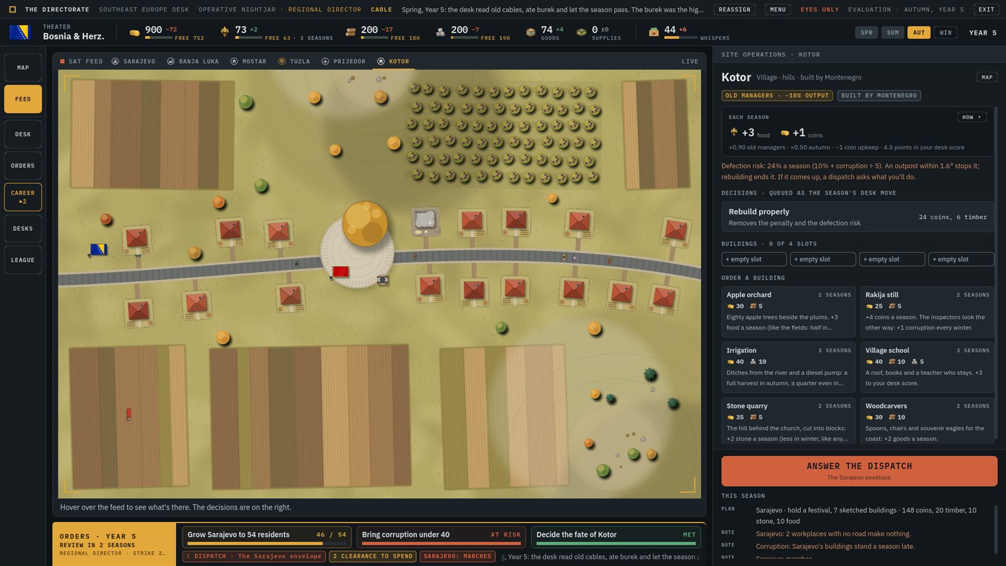The height and width of the screenshot is (566, 1006).
Task: Click the Bring corruption under 40 progress bar
Action: tap(441, 543)
